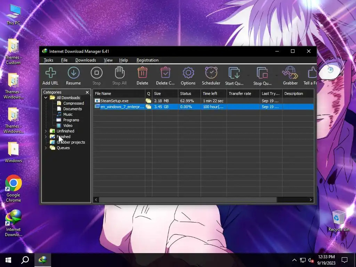Click the queue icon in the SteamSetup.exe row
This screenshot has height=267, width=356.
pos(148,101)
